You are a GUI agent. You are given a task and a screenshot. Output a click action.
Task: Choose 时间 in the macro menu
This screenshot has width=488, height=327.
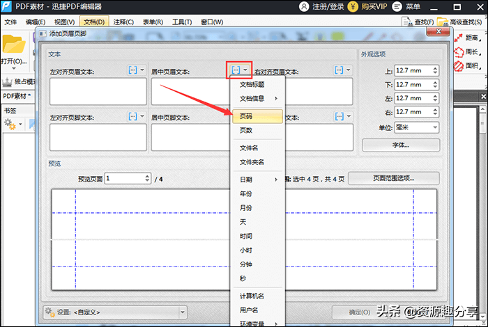tap(257, 236)
